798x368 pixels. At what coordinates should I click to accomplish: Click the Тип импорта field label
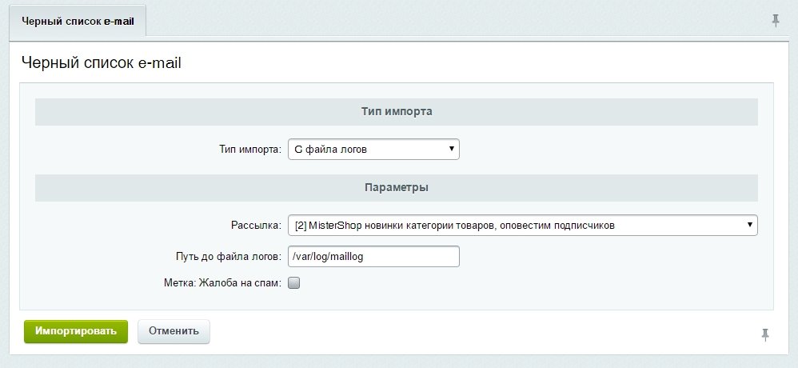(x=250, y=150)
